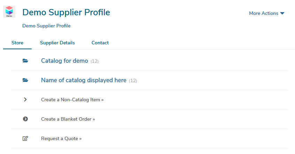Click item count after Name of catalog displayed here

point(133,81)
